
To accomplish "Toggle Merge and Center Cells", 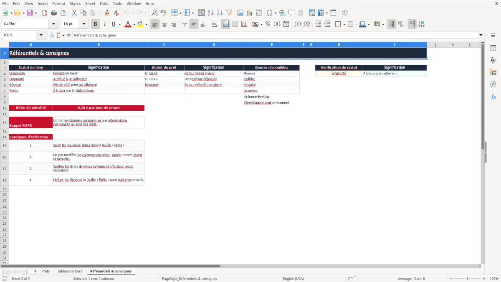I will coord(226,24).
